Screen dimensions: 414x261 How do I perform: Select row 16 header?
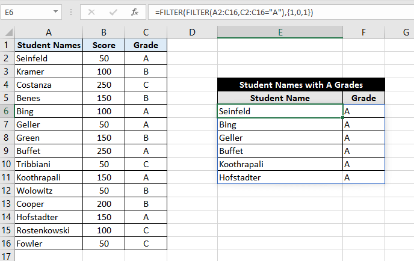click(x=7, y=244)
